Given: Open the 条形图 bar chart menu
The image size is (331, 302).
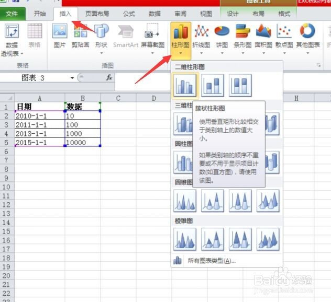Looking at the screenshot, I should pos(242,39).
